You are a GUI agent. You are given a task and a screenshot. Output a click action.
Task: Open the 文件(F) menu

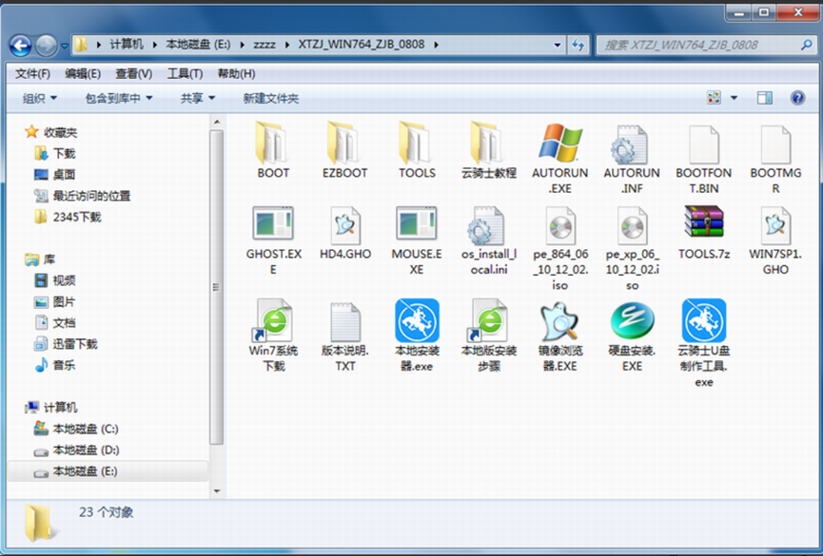tap(32, 73)
